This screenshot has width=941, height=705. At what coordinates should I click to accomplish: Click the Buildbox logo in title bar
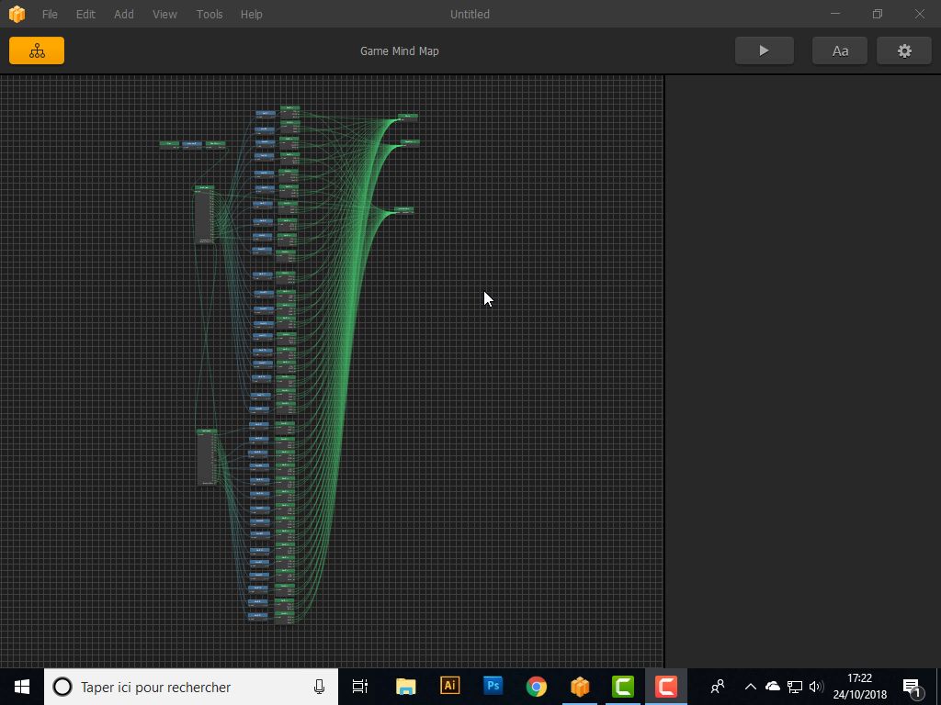(x=17, y=15)
